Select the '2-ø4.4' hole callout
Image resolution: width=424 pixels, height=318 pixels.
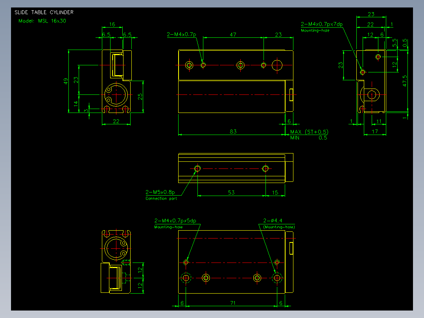point(273,220)
